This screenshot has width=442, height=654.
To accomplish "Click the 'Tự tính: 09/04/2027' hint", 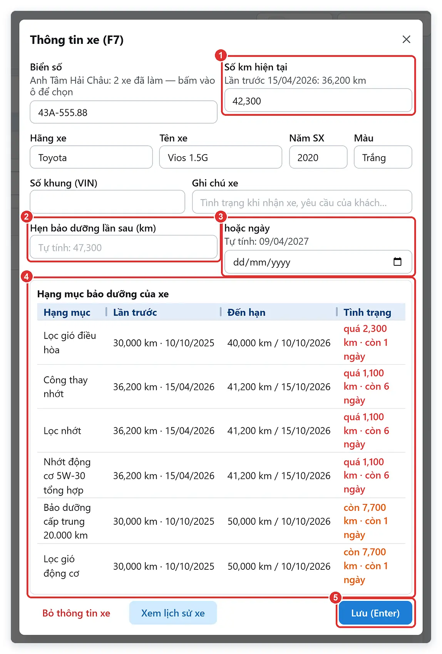I will 266,241.
